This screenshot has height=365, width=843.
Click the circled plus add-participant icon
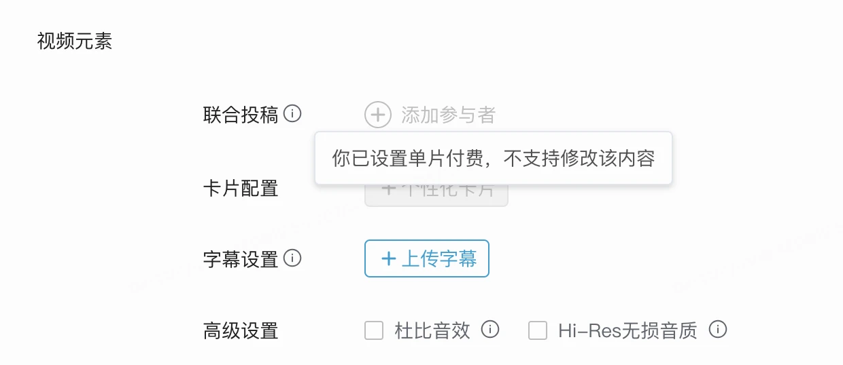pyautogui.click(x=378, y=115)
